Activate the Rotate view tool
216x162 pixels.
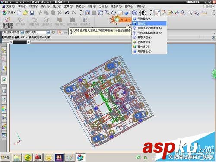114,13
